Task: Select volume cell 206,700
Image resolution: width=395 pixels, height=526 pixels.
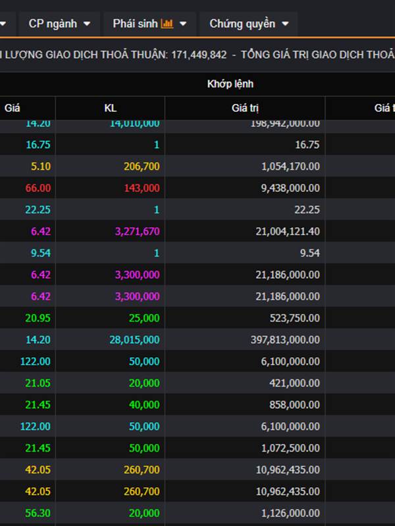Action: pos(142,166)
